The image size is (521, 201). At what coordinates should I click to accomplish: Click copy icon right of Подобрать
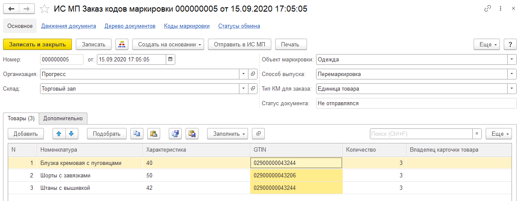137,134
